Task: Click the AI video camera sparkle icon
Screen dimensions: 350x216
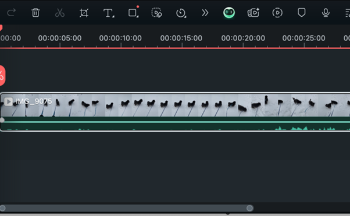Action: tap(253, 13)
